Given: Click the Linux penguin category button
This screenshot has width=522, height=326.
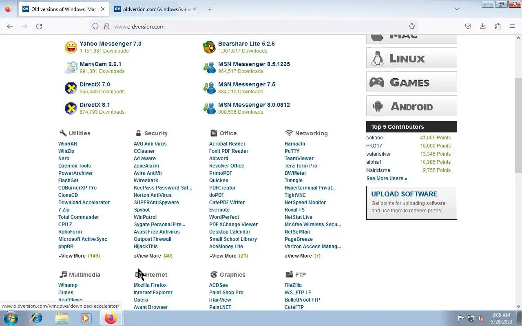Looking at the screenshot, I should [411, 58].
